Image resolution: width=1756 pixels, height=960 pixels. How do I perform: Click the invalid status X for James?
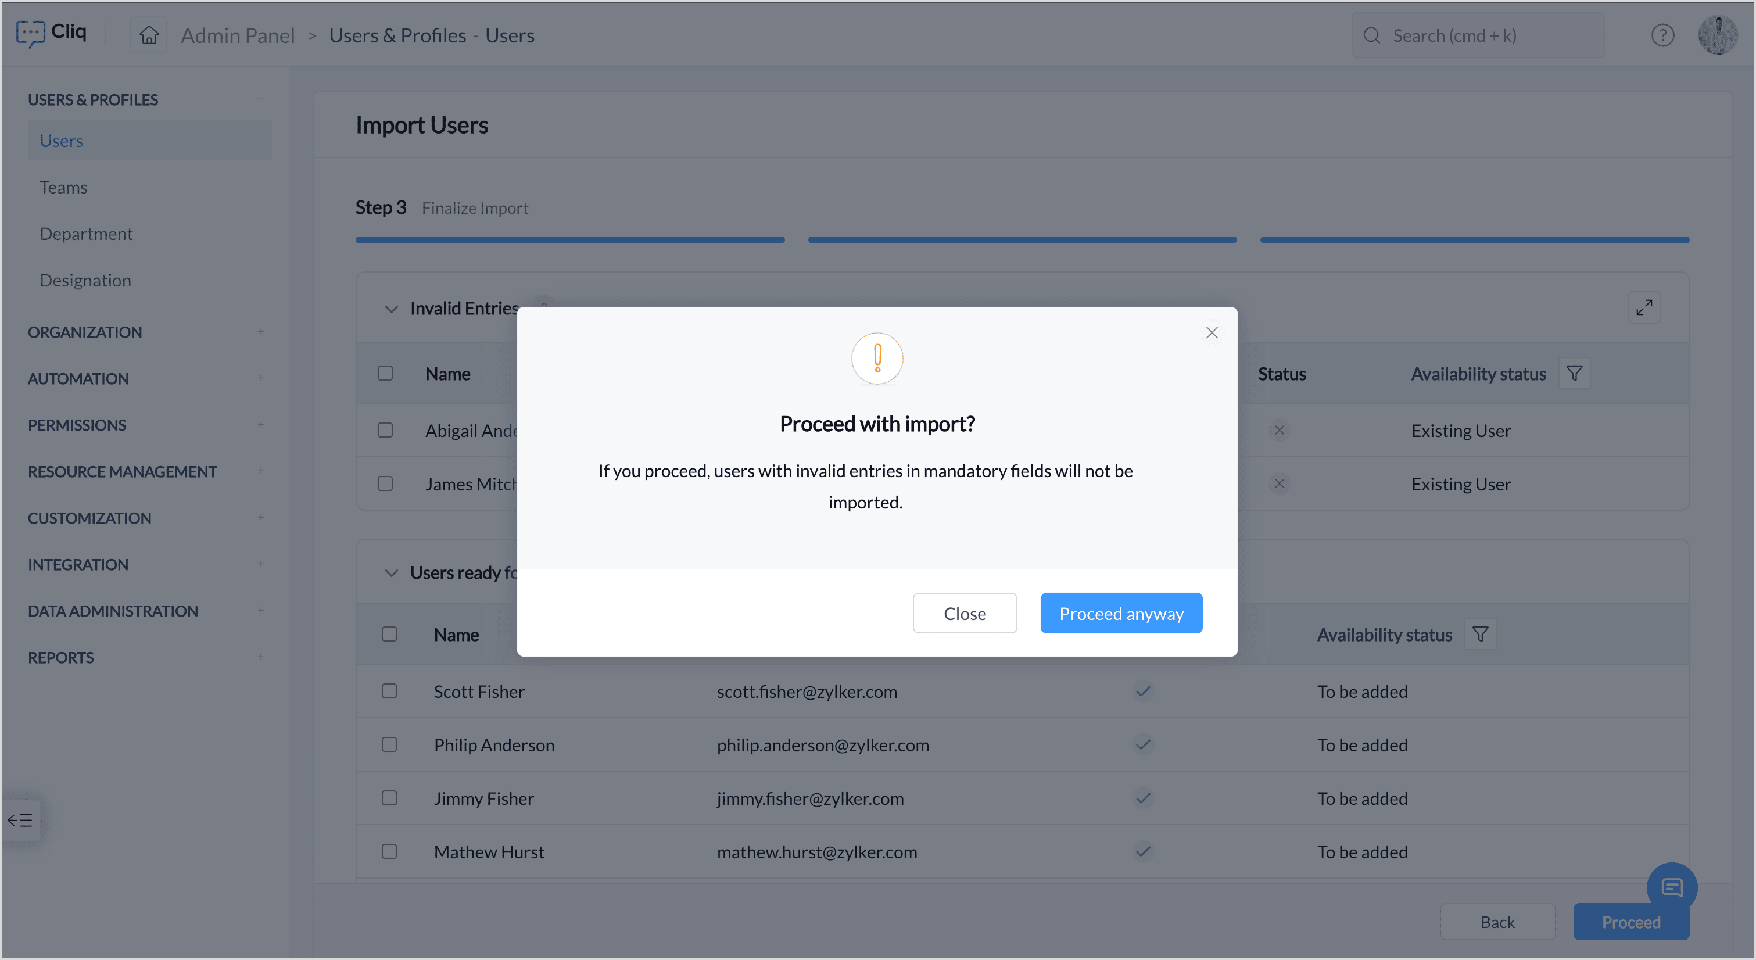1280,483
